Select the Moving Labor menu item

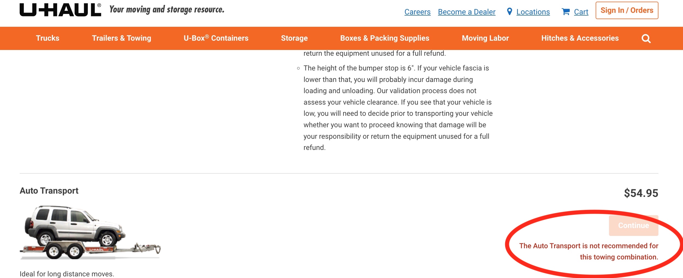click(485, 38)
